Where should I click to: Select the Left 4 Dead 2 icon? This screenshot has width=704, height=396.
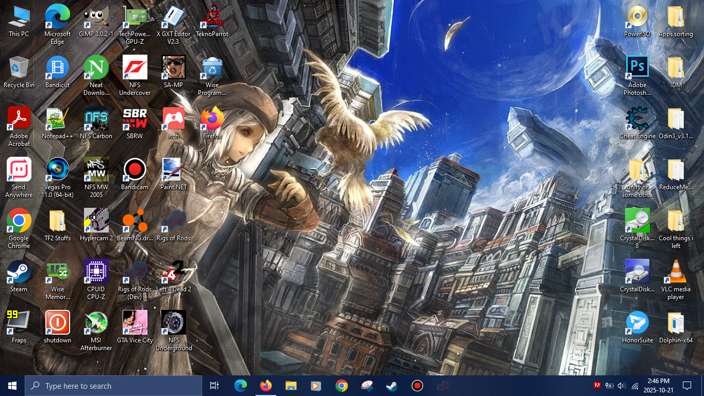[x=174, y=272]
